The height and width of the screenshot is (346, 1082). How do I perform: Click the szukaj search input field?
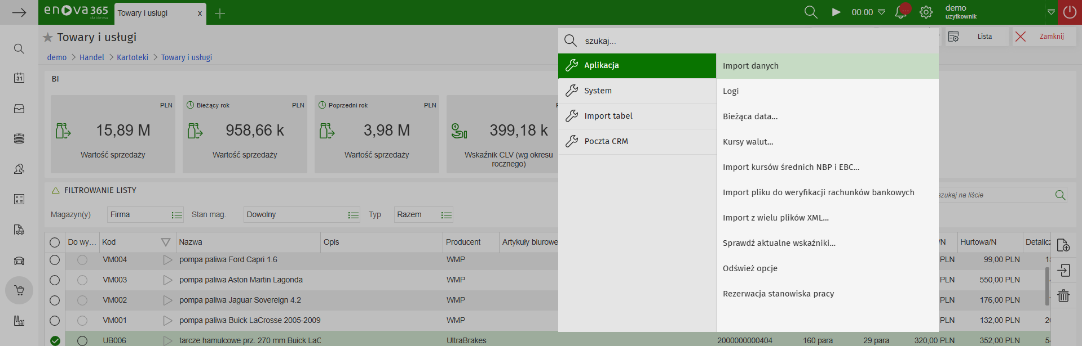click(x=756, y=41)
